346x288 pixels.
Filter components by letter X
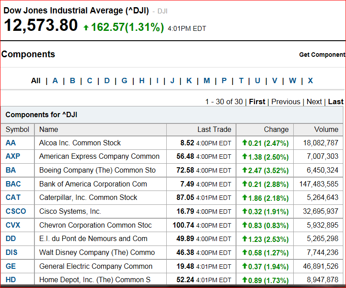click(x=310, y=80)
